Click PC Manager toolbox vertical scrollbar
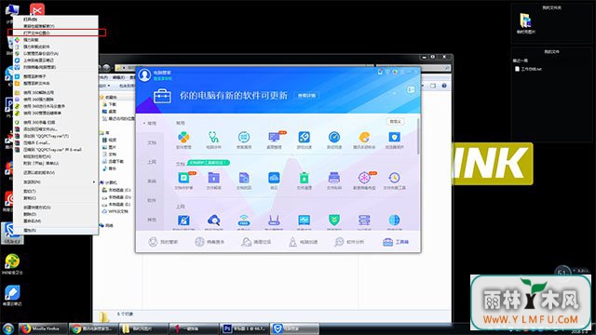 [418, 136]
